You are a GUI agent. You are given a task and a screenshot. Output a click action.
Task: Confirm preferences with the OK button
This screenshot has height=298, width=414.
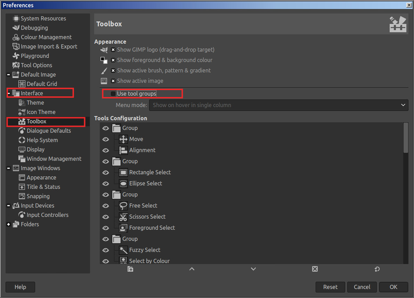[393, 287]
